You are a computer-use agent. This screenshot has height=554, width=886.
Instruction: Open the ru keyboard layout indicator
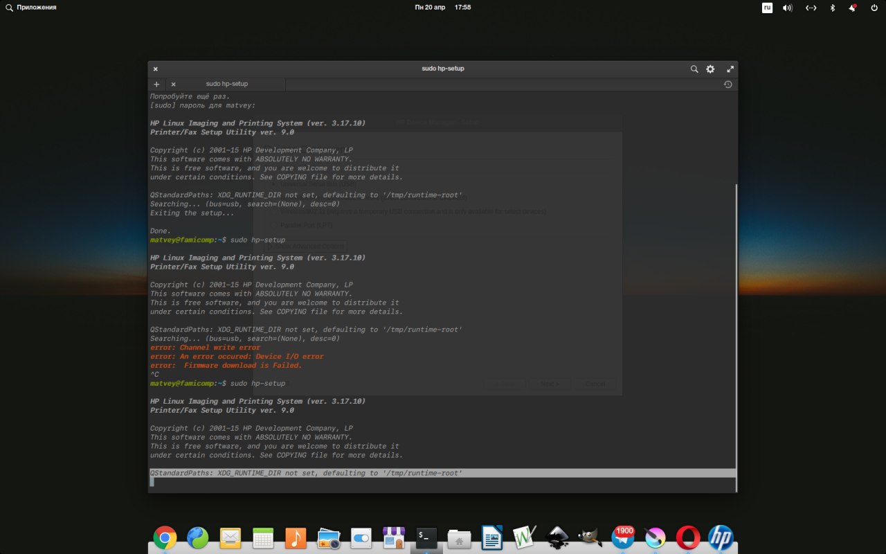pyautogui.click(x=767, y=8)
